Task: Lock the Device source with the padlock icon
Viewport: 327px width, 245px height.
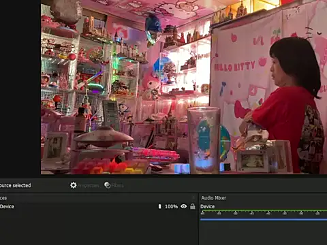Action: pos(193,206)
